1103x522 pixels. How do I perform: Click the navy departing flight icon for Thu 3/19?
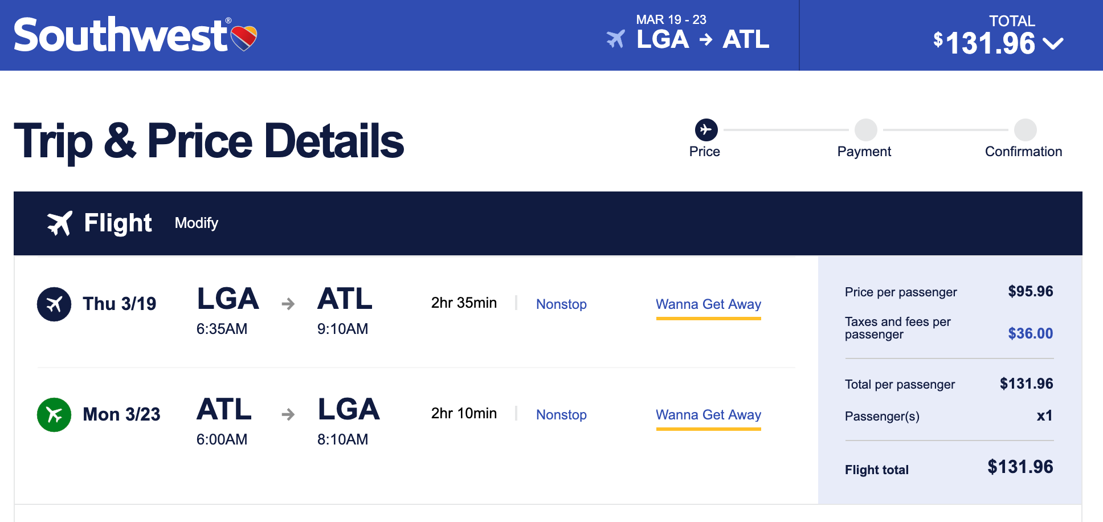[54, 304]
